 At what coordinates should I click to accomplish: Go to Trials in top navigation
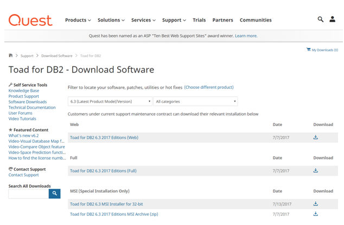pos(199,20)
